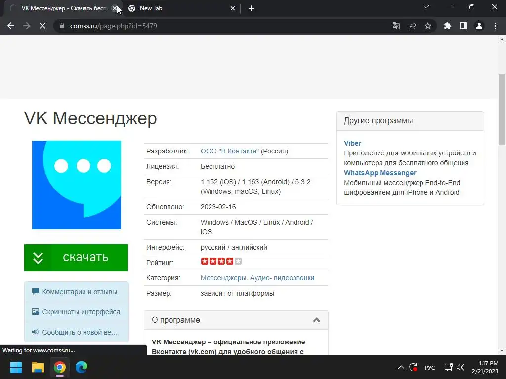The height and width of the screenshot is (379, 506).
Task: Click the address bar URL field
Action: pyautogui.click(x=223, y=26)
